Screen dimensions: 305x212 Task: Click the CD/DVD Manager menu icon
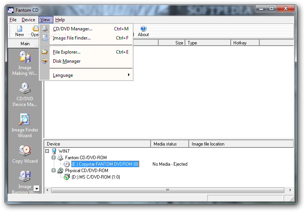(45, 28)
